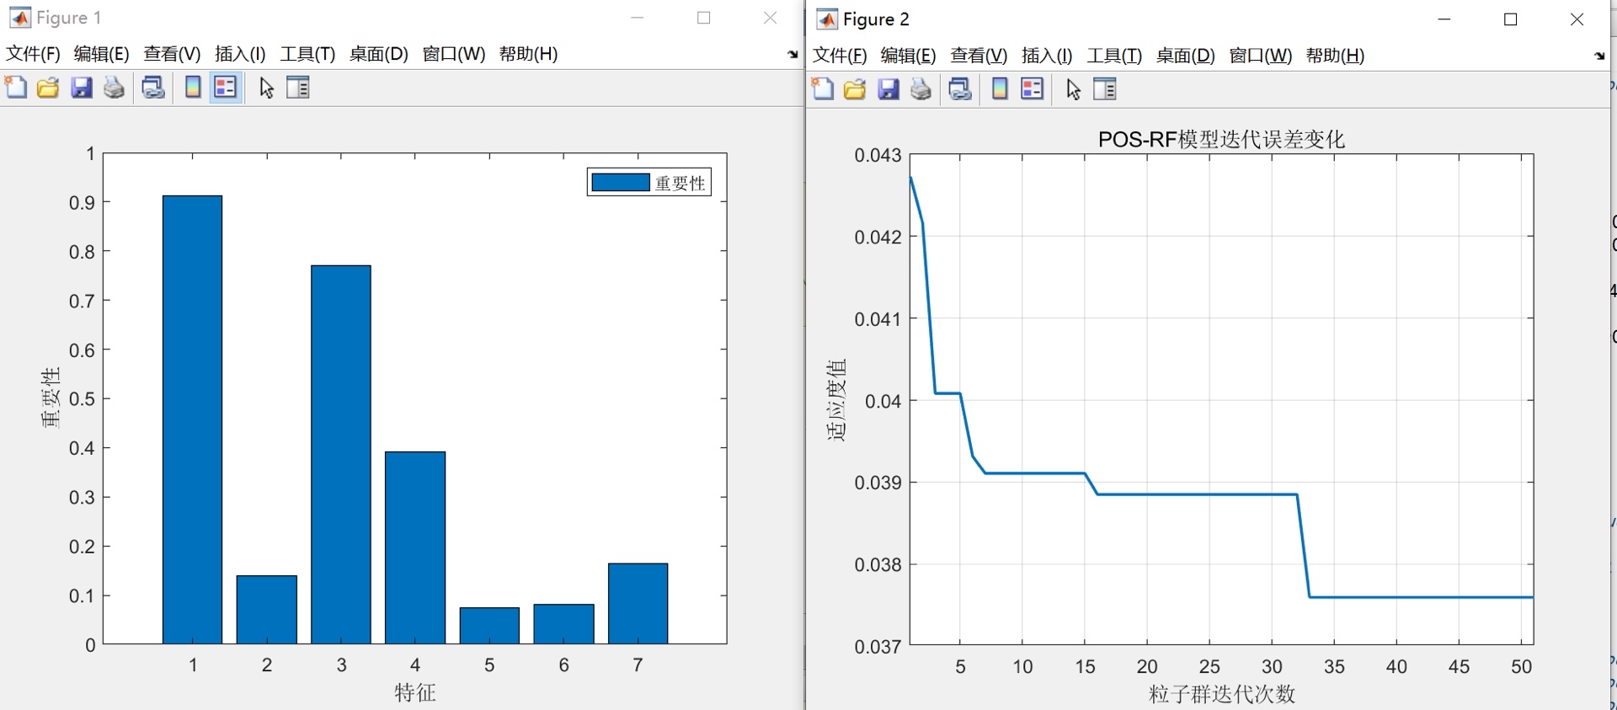Dock Figure 1 using the menu bar arrow
Viewport: 1617px width, 710px height.
(792, 55)
